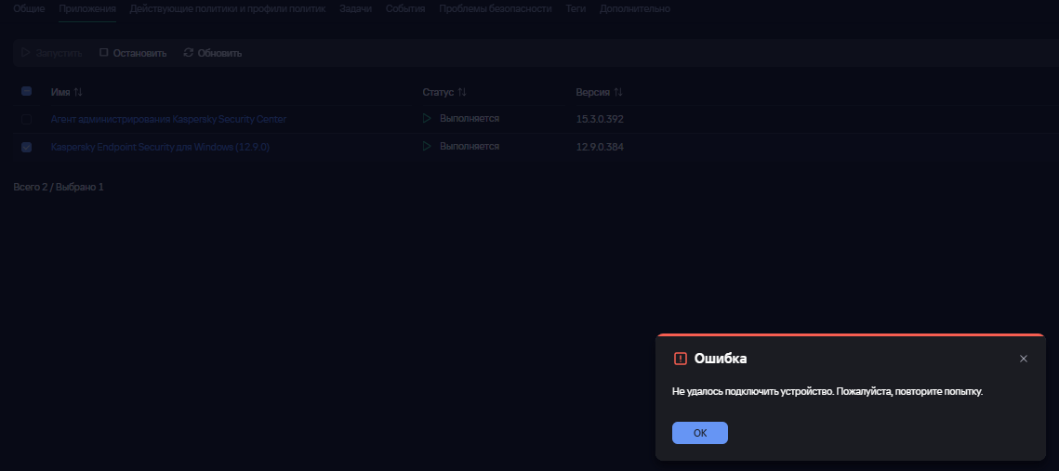Image resolution: width=1059 pixels, height=471 pixels.
Task: Click version 15.3.0.392
Action: click(x=600, y=120)
